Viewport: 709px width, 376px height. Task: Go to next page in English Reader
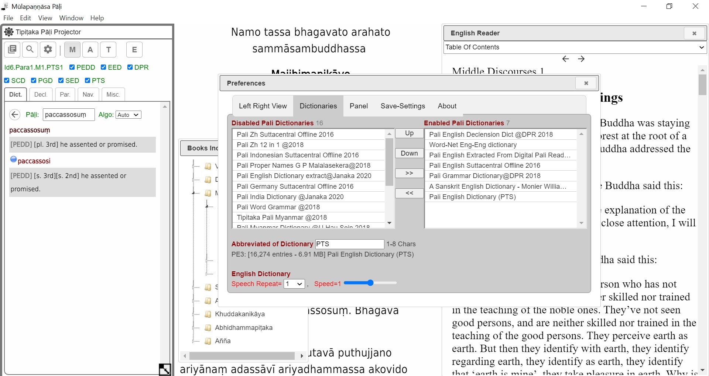(x=581, y=59)
